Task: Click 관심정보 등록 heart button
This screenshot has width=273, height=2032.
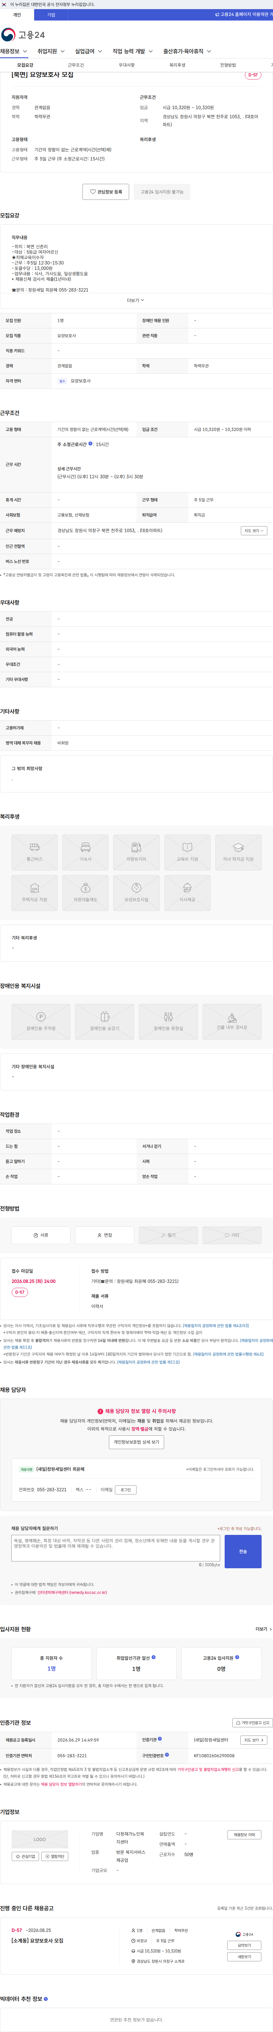Action: (x=106, y=192)
